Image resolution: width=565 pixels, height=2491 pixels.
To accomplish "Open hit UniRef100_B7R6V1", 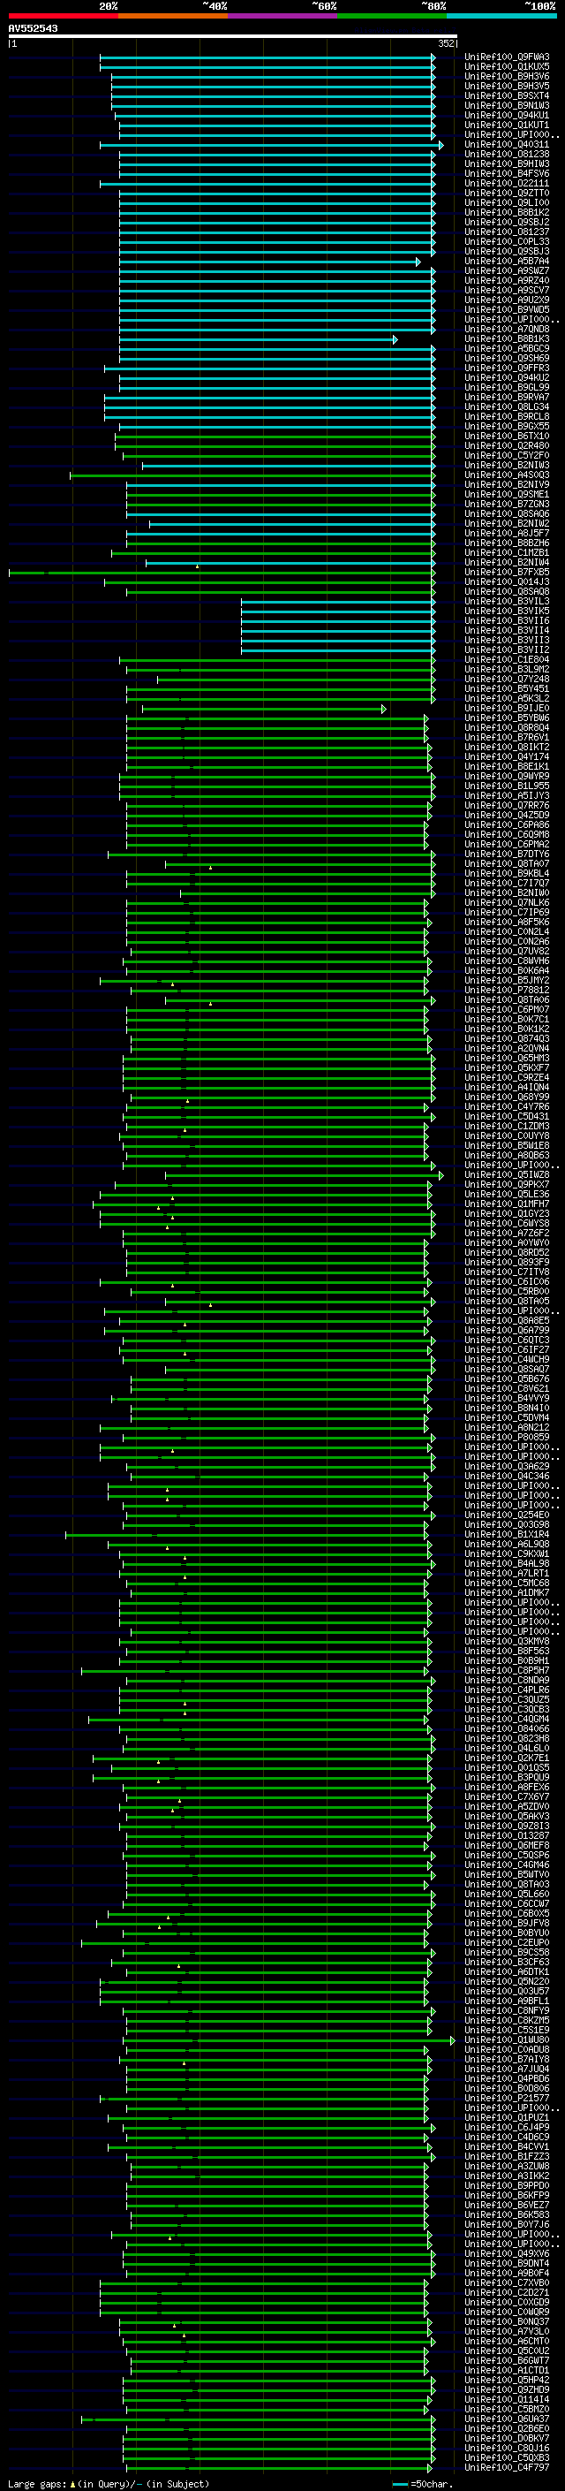I will coord(507,737).
